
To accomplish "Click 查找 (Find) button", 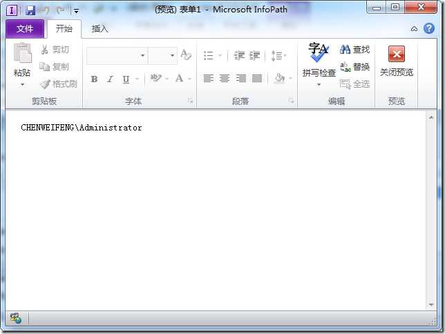I will coord(354,50).
